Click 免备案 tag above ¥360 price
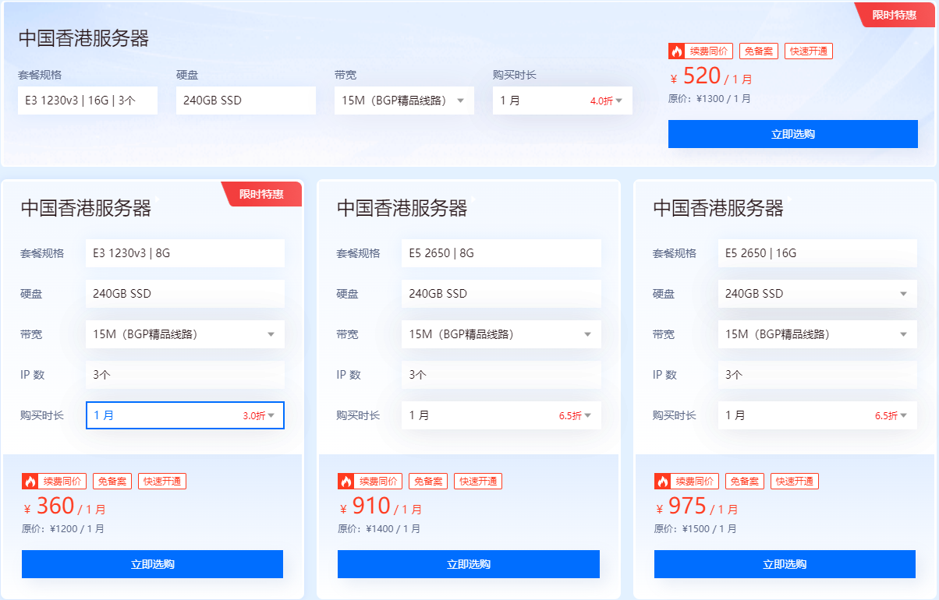 (112, 482)
